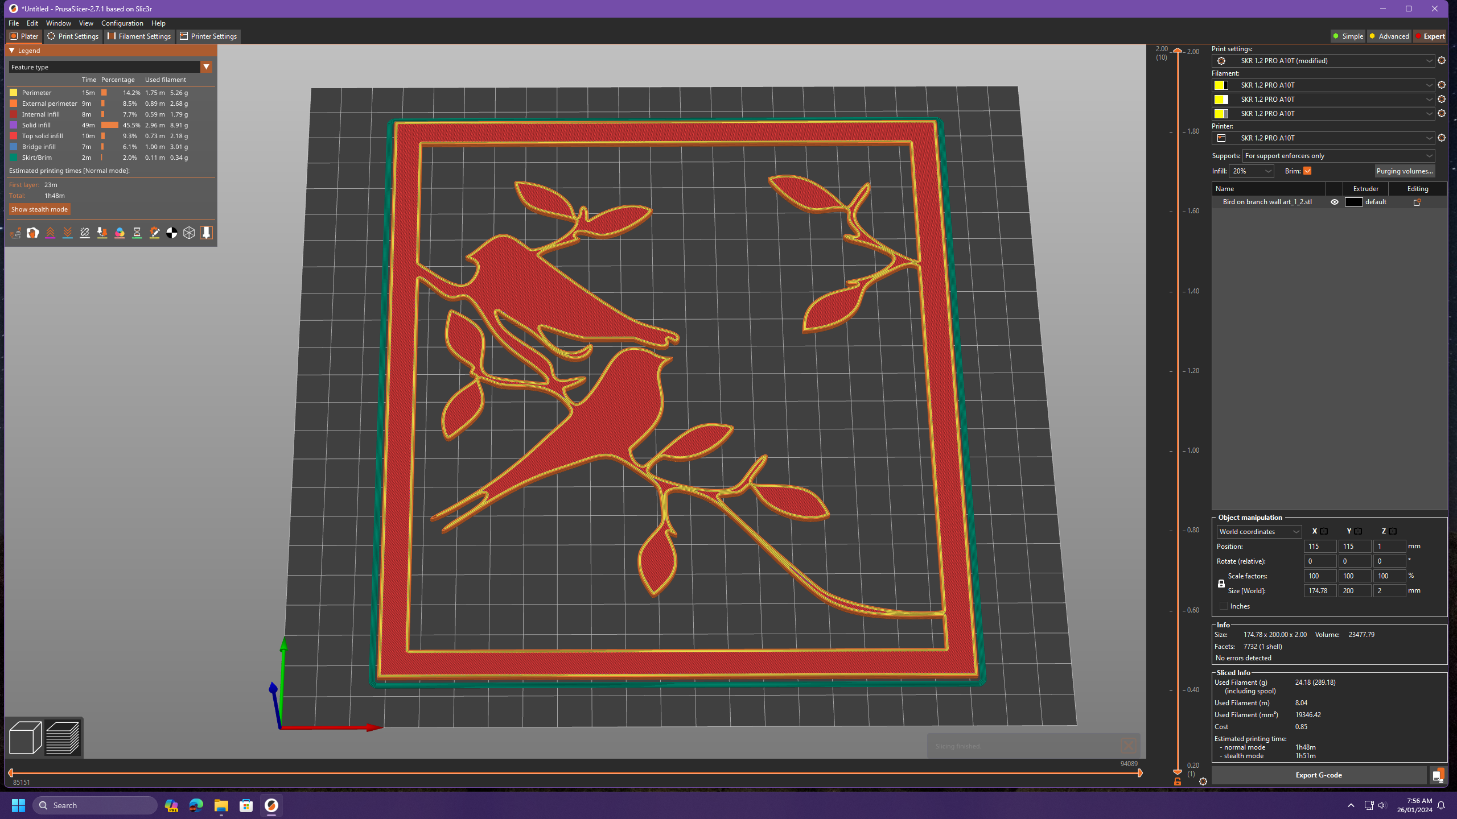The width and height of the screenshot is (1457, 819).
Task: Switch to Advanced mode
Action: pos(1389,36)
